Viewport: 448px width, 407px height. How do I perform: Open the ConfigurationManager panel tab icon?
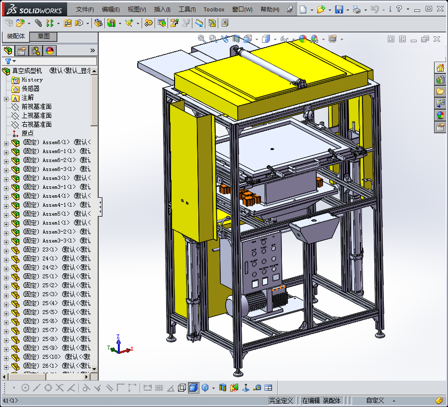pyautogui.click(x=36, y=51)
